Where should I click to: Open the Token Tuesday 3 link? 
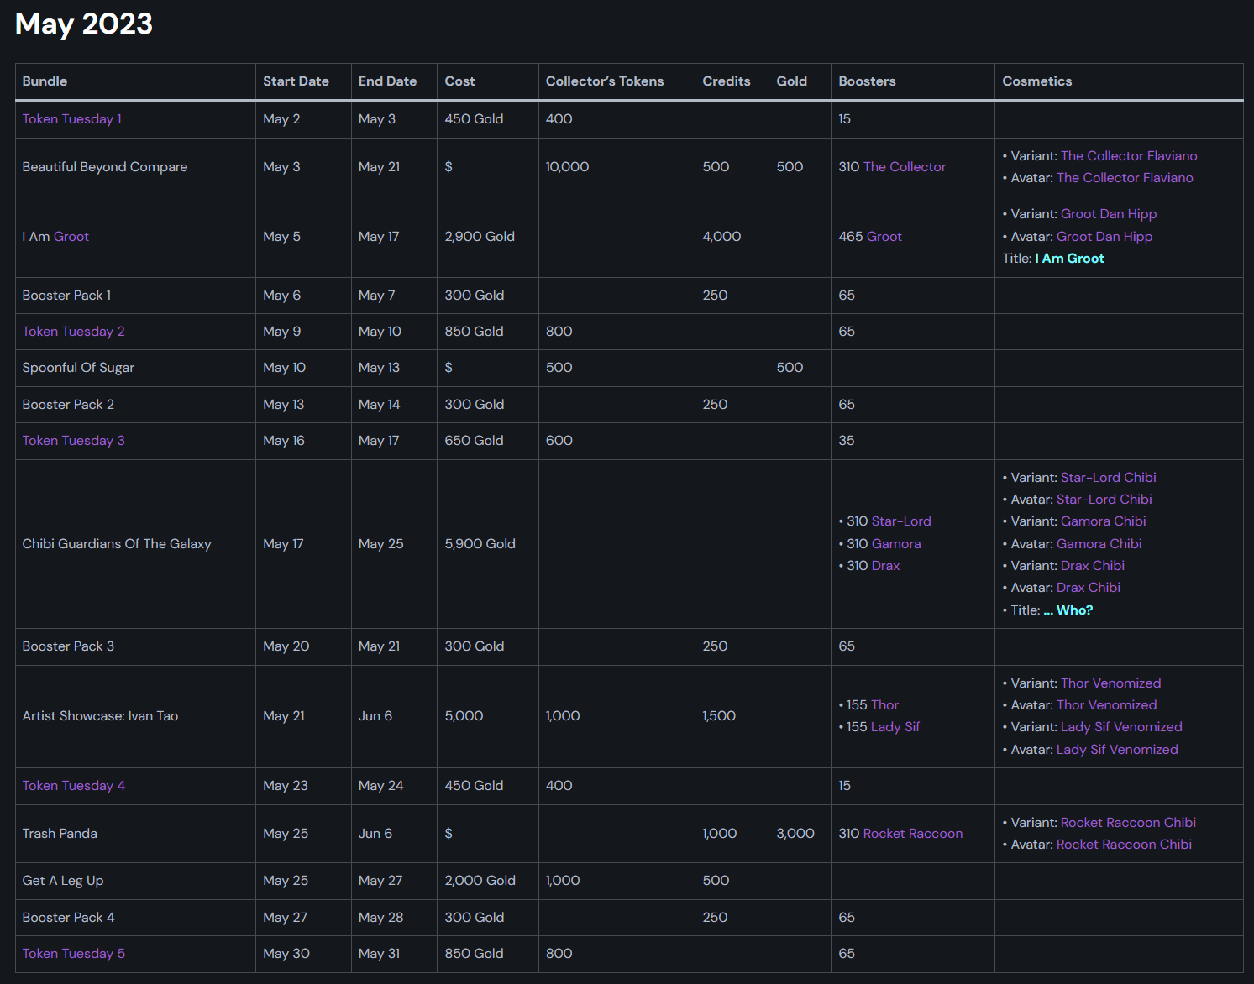[73, 441]
